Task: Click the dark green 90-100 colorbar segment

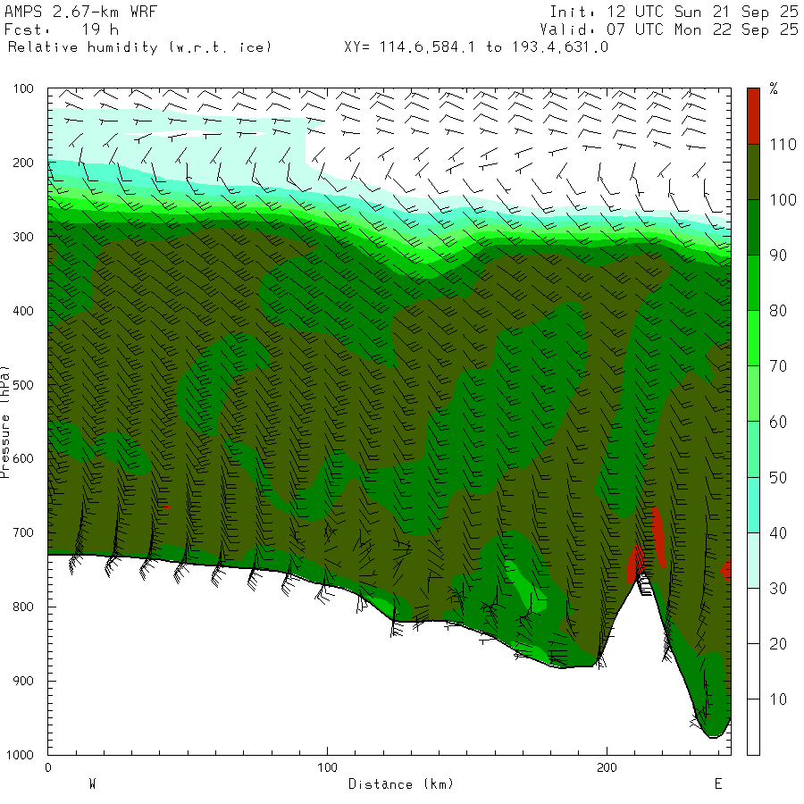Action: click(753, 228)
